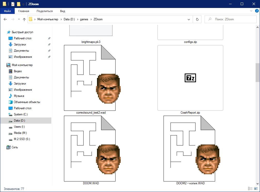Open Загрузки under Мой компьютер
This screenshot has height=192, width=260.
point(20,84)
